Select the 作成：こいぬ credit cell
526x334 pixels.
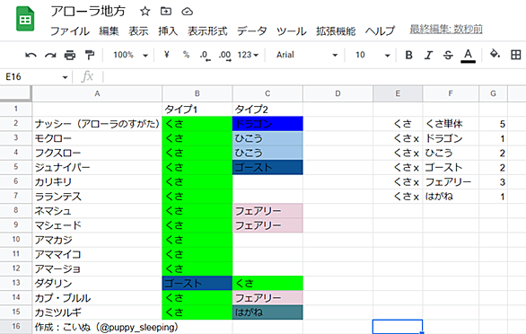[97, 327]
